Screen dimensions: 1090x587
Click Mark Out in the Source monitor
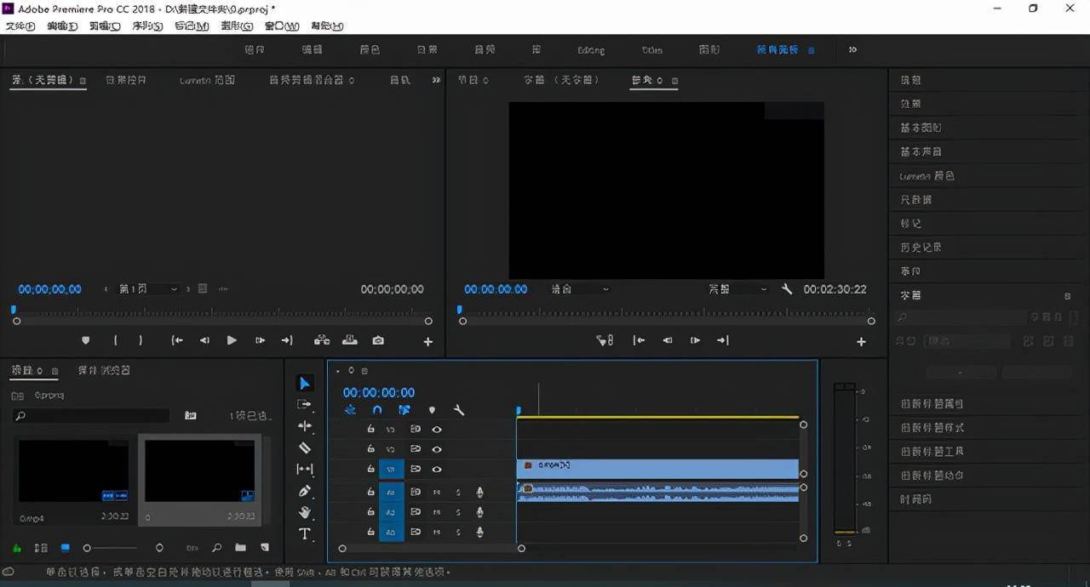141,340
